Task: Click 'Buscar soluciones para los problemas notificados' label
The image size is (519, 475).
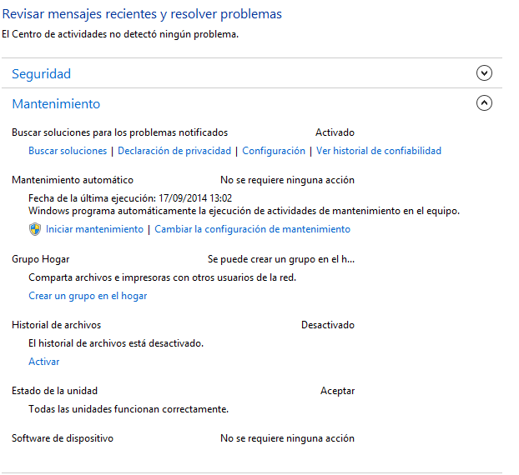Action: click(x=120, y=132)
